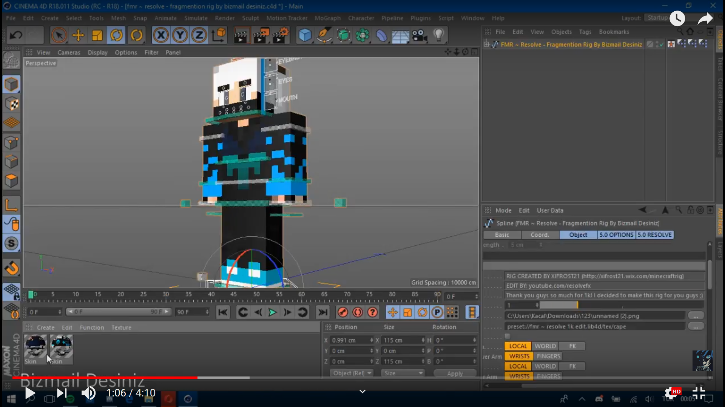725x407 pixels.
Task: Switch to 5.0 OPTIONS tab
Action: click(x=616, y=235)
